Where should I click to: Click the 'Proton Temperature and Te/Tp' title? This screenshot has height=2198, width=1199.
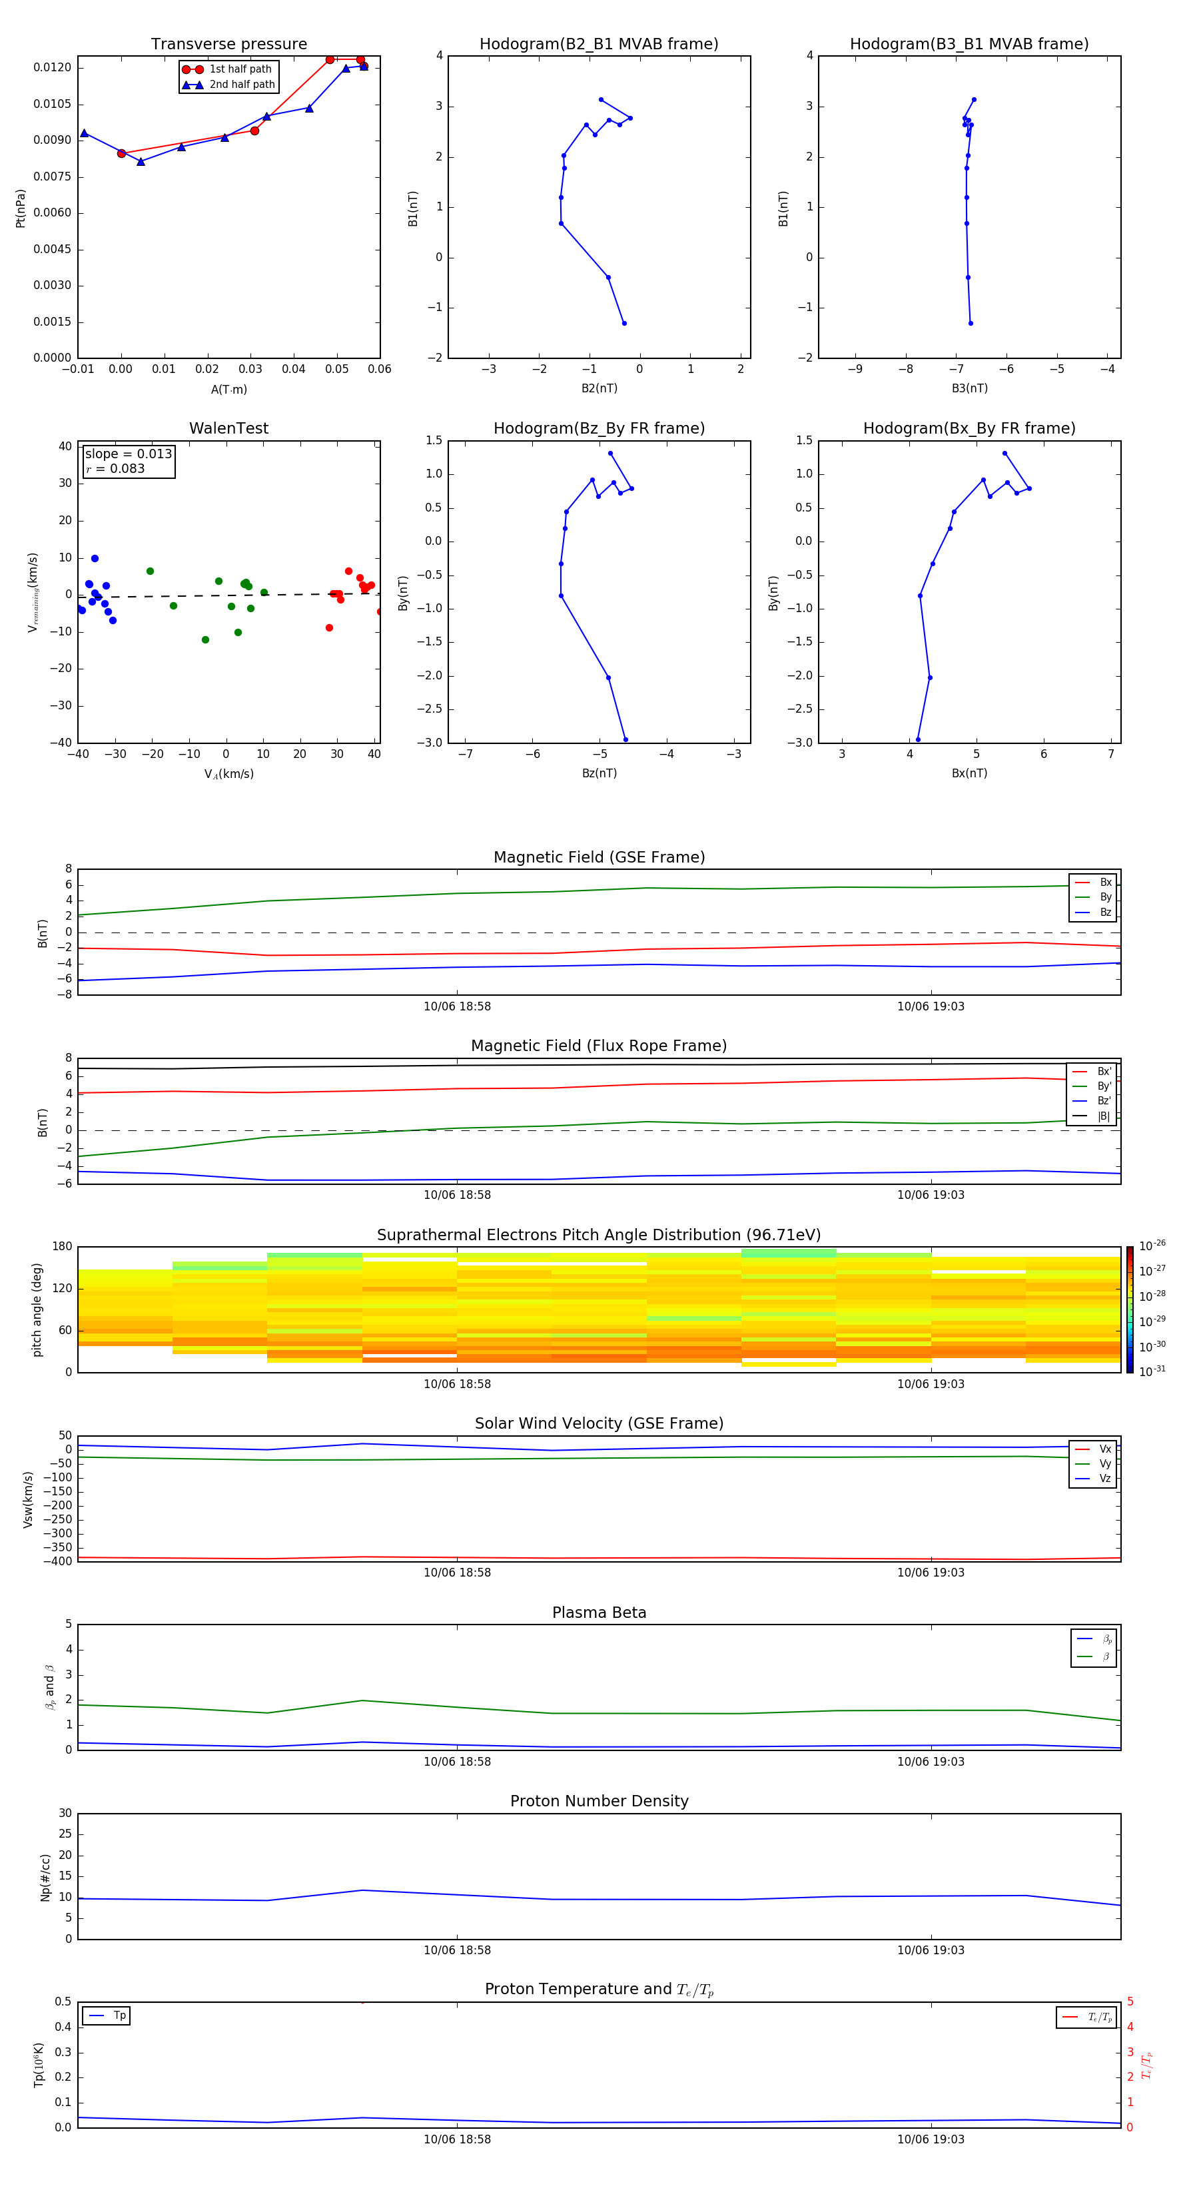tap(599, 1990)
